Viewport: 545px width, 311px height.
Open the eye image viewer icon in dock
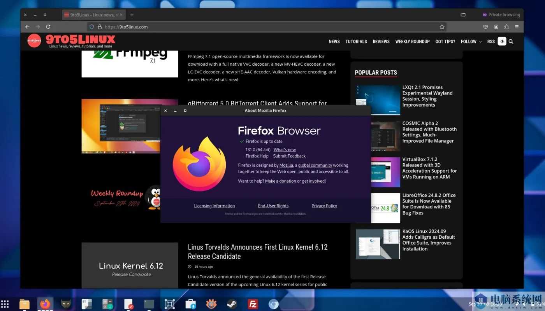(x=211, y=304)
